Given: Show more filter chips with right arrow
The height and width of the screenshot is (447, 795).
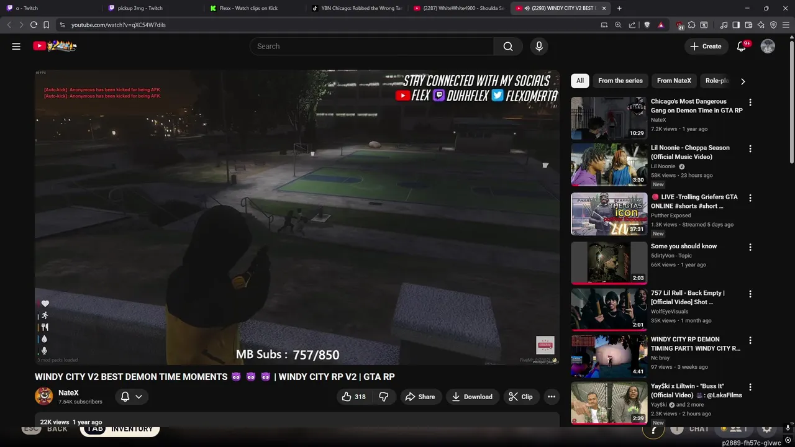Looking at the screenshot, I should click(x=743, y=81).
